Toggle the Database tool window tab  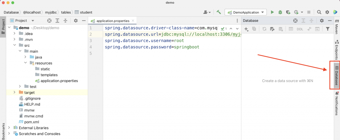coord(337,75)
